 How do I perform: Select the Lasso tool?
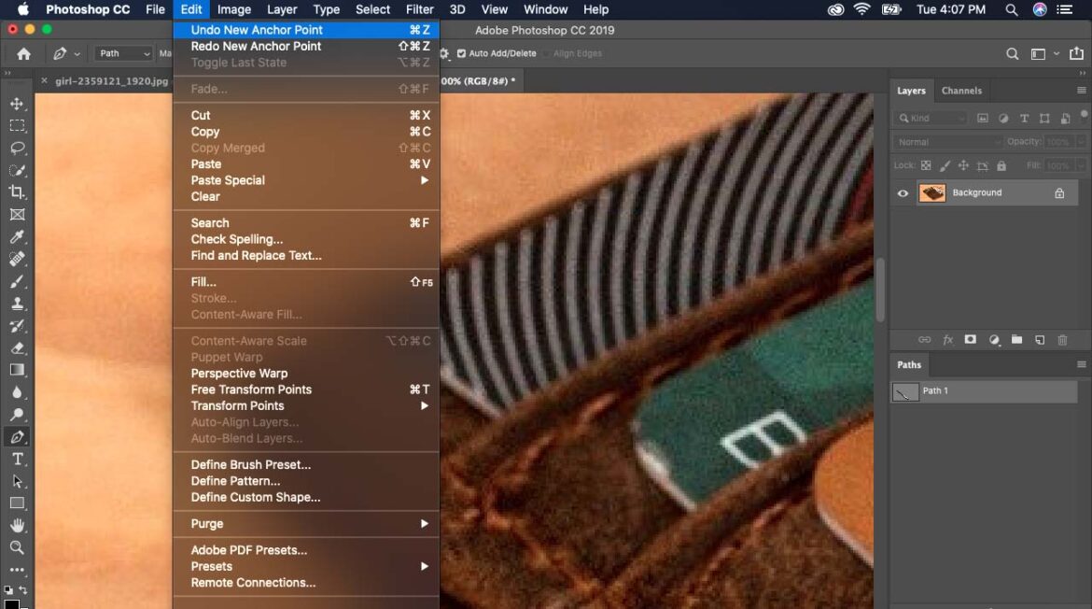click(x=17, y=149)
